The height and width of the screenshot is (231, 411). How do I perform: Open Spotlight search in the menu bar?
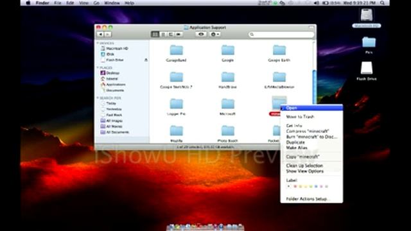(x=383, y=3)
